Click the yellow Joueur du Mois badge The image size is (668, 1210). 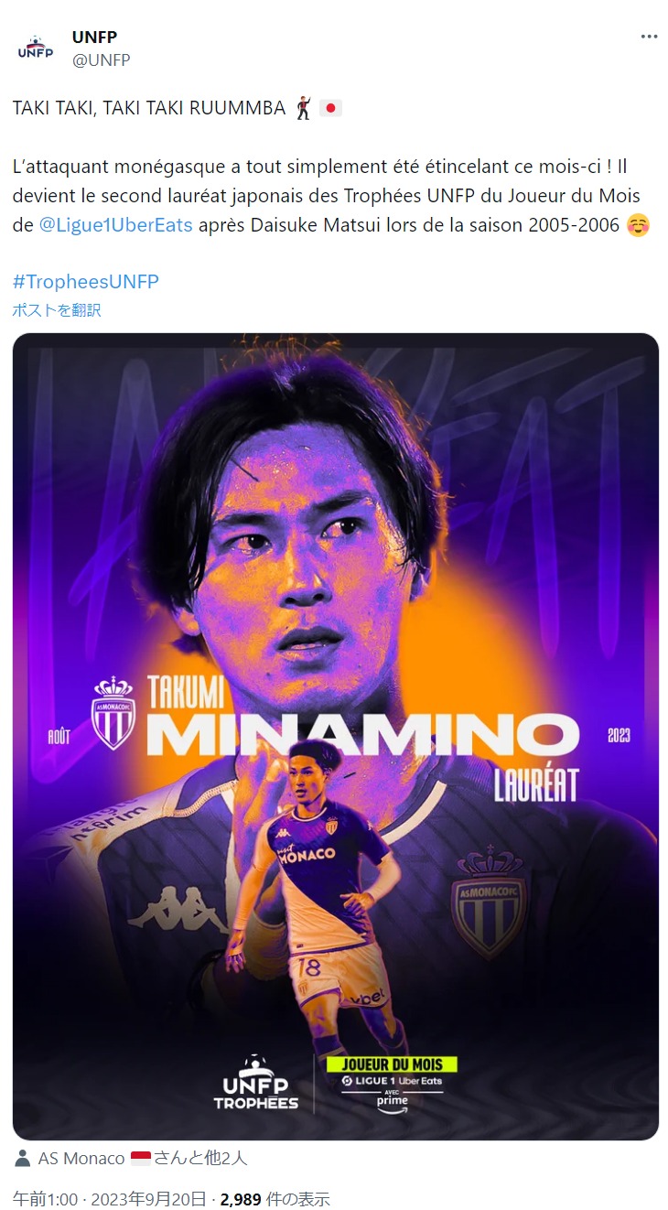(x=392, y=1064)
